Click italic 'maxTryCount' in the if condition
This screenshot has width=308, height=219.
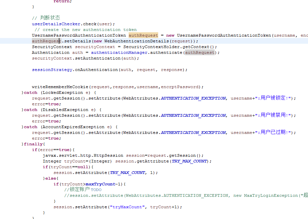100,184
